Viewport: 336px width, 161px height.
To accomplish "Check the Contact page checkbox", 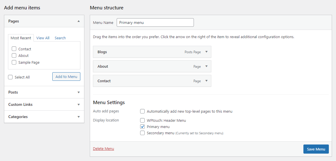I will coord(14,49).
